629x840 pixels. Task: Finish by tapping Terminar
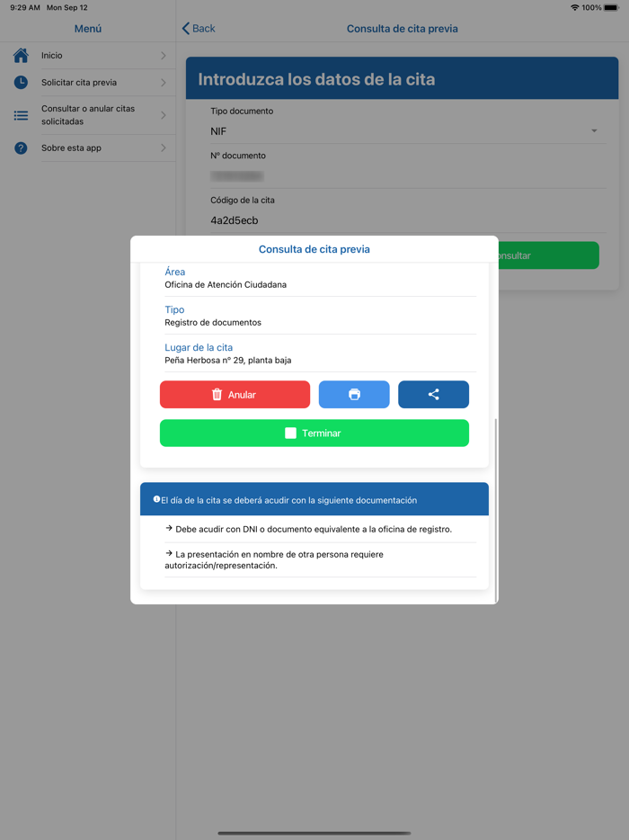314,433
